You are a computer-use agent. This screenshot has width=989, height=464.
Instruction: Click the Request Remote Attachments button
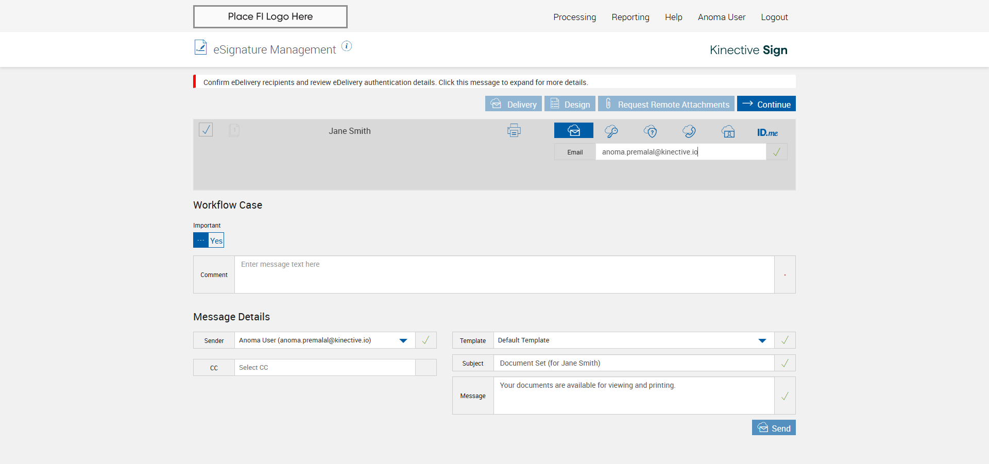pyautogui.click(x=666, y=104)
